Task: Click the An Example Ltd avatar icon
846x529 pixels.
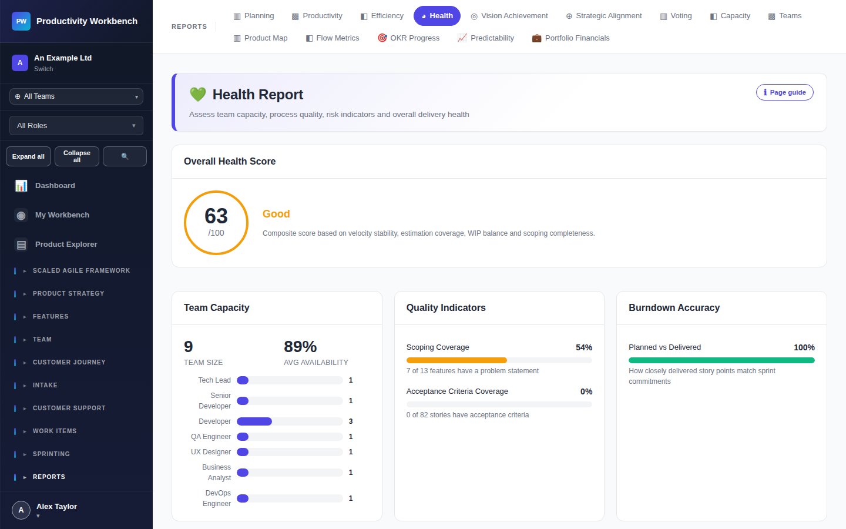Action: [x=20, y=63]
